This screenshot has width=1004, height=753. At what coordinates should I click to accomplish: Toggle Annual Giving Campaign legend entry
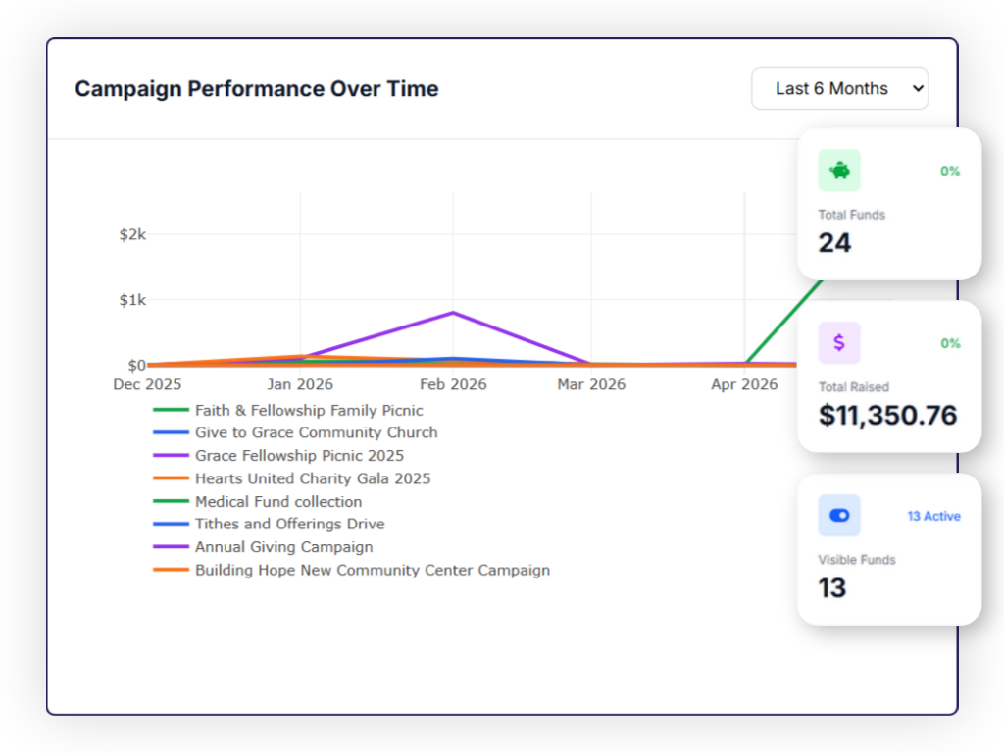pyautogui.click(x=263, y=547)
